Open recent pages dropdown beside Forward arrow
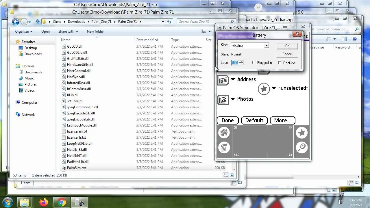 click(x=30, y=22)
